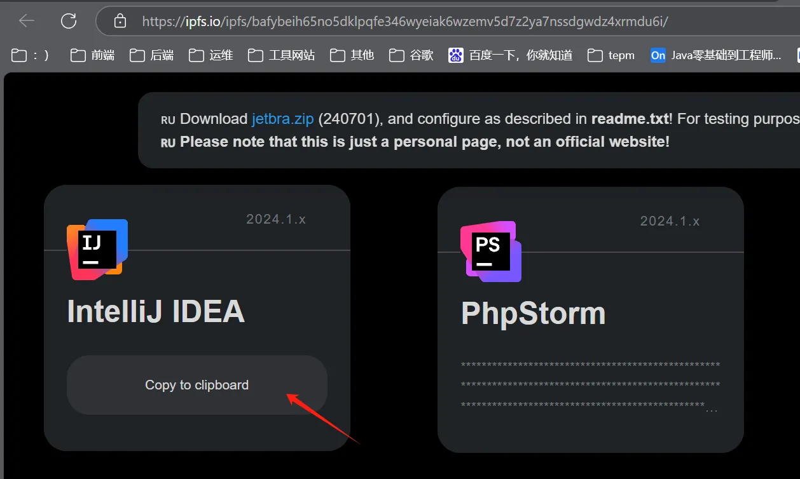Go back to the previous page
This screenshot has width=800, height=479.
(x=27, y=22)
